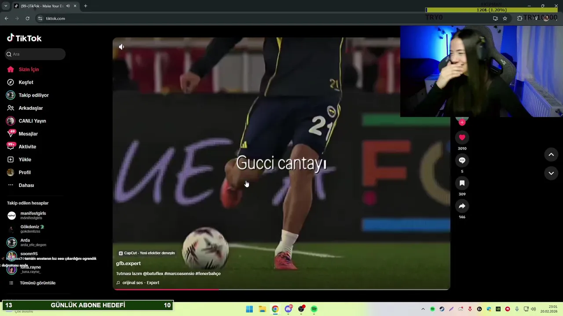Follow creator with plus badge
The width and height of the screenshot is (563, 316).
(x=462, y=122)
